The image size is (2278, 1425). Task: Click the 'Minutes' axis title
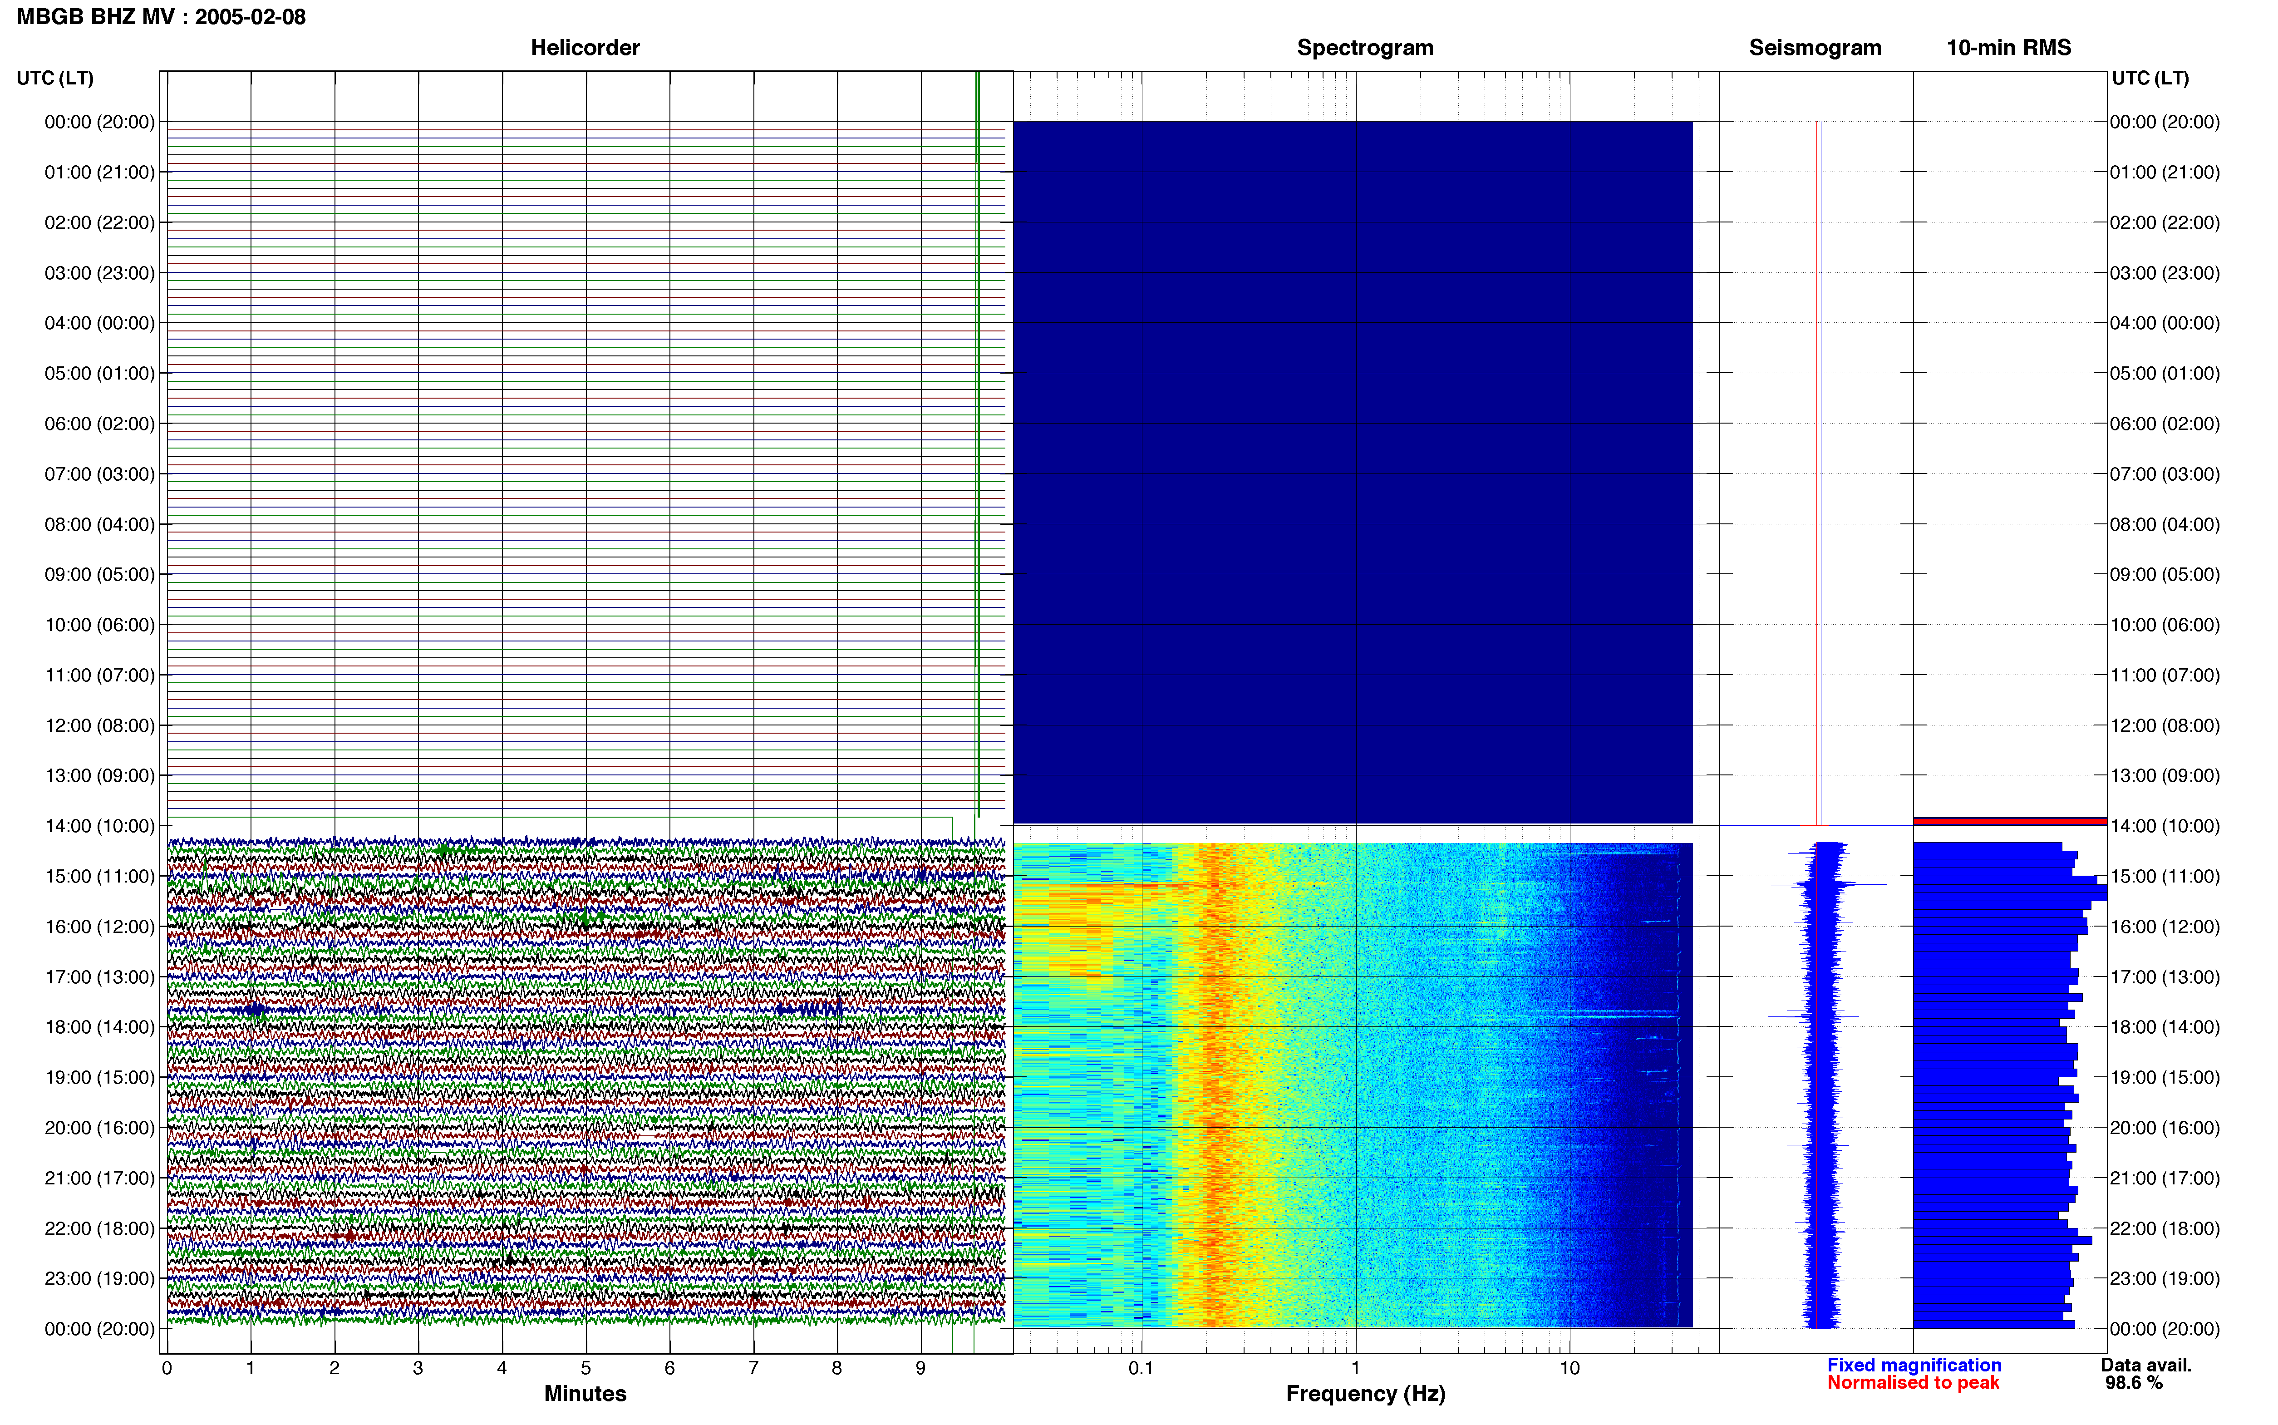tap(585, 1394)
